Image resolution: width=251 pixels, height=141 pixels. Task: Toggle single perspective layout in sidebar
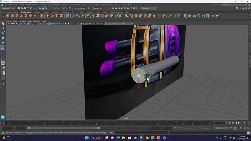coord(3,63)
